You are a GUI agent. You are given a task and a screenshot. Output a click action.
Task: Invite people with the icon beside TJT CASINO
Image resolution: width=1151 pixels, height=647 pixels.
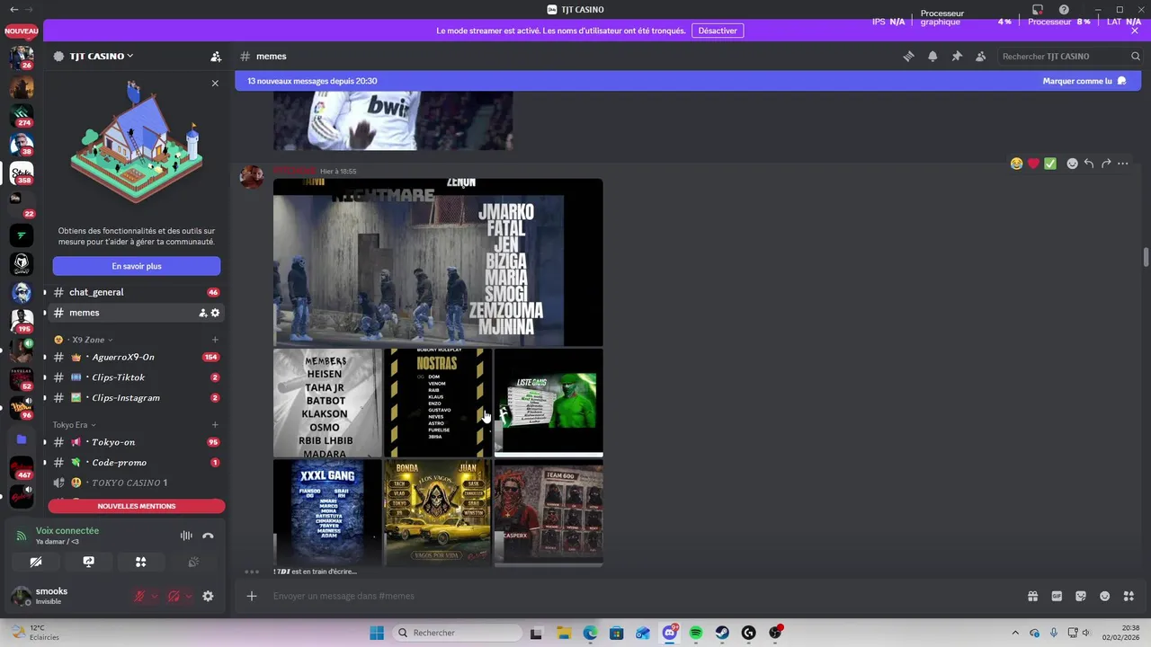click(216, 56)
